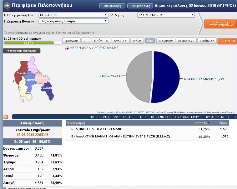237x189 pixels.
Task: Select the ΝΕΑ ΠΝΟΗ ΓΙΑ ΤΗ ΔΥΤΙΚΗ ΜΑΝΗ row
Action: click(x=147, y=129)
